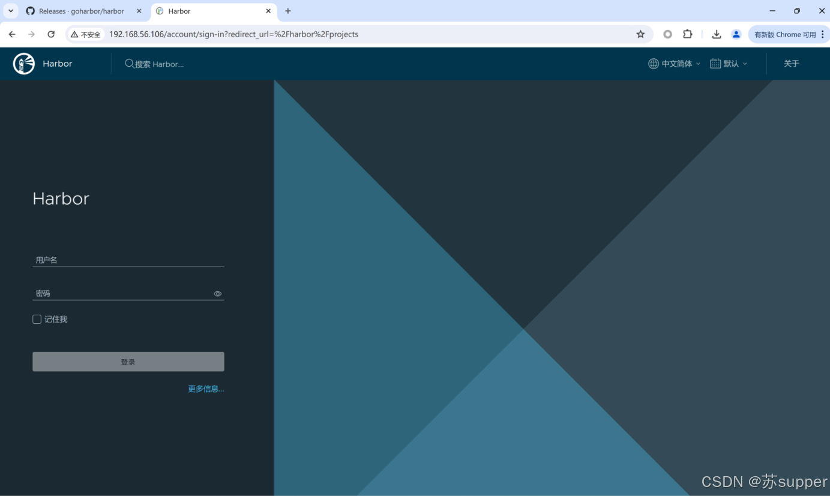Click the 搜索 Harbor search box

click(160, 64)
